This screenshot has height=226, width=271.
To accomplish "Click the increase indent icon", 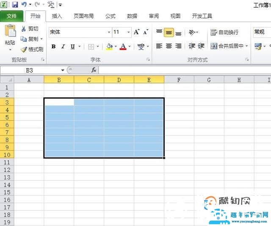I will tap(201, 46).
